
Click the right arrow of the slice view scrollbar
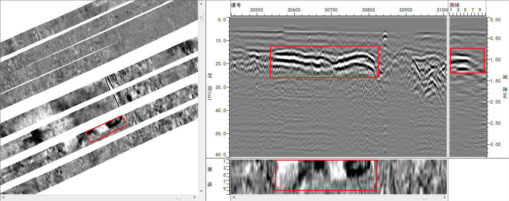pos(445,197)
